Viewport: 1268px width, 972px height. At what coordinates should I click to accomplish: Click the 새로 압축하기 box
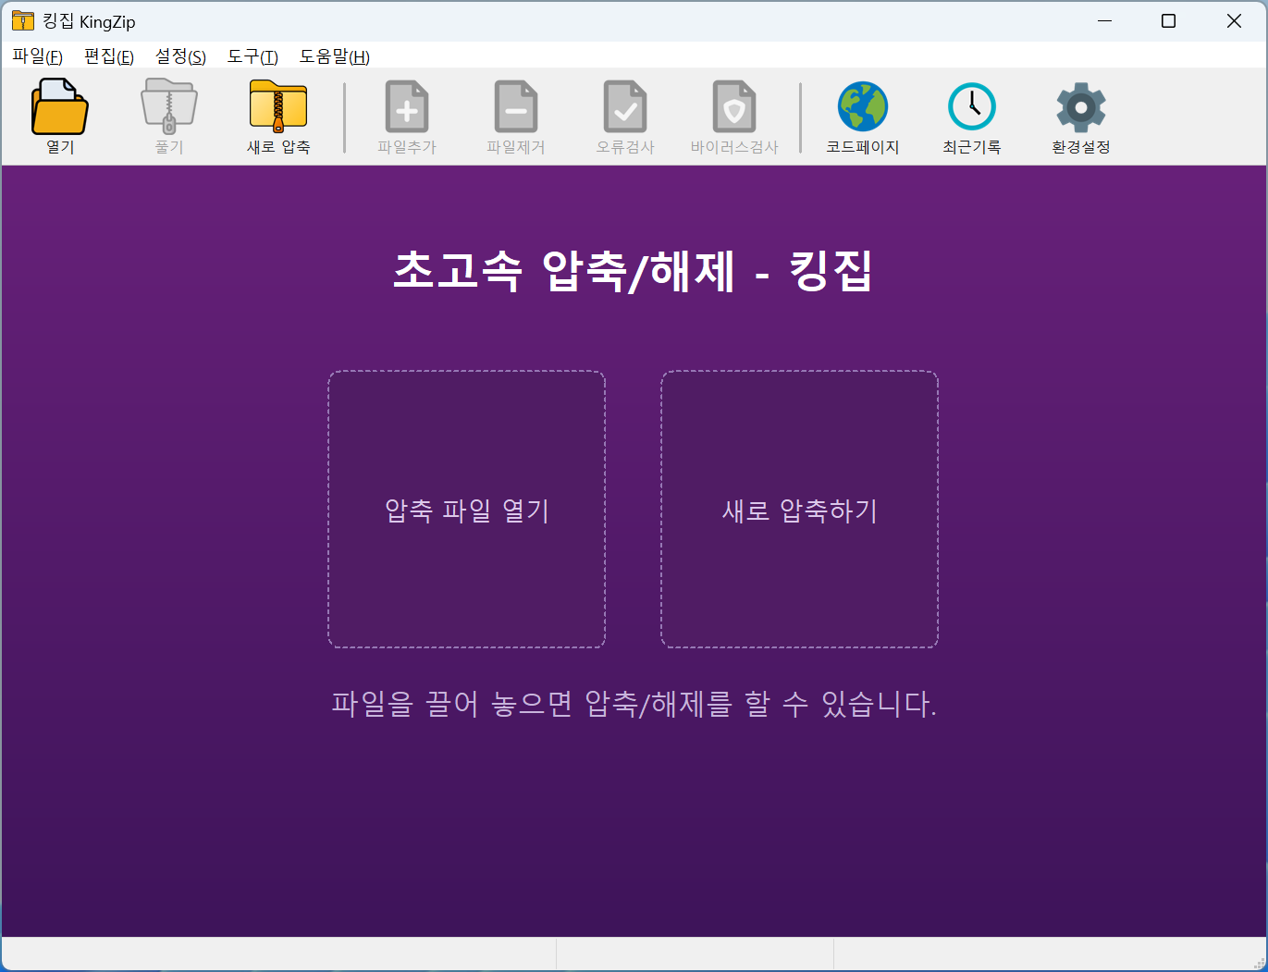click(799, 510)
